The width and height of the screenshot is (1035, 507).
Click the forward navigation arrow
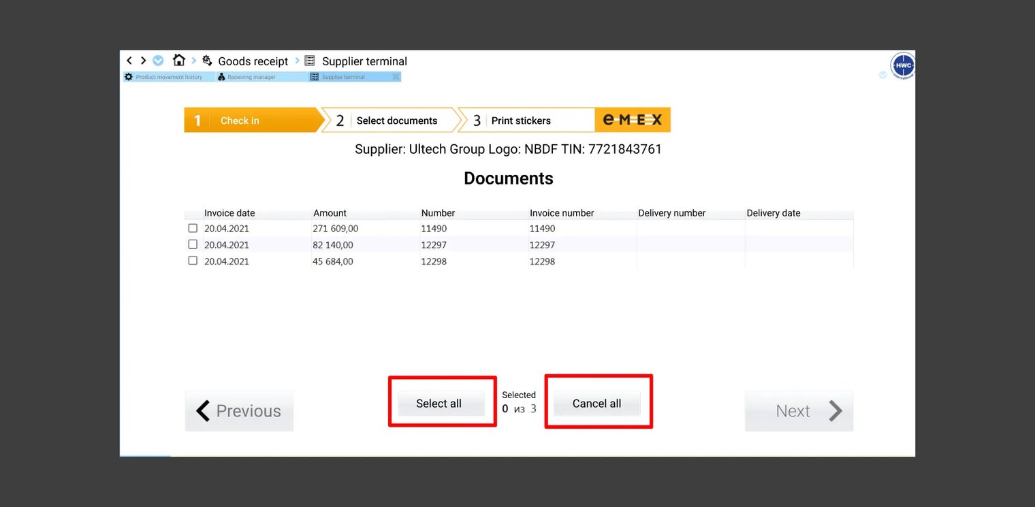coord(143,61)
